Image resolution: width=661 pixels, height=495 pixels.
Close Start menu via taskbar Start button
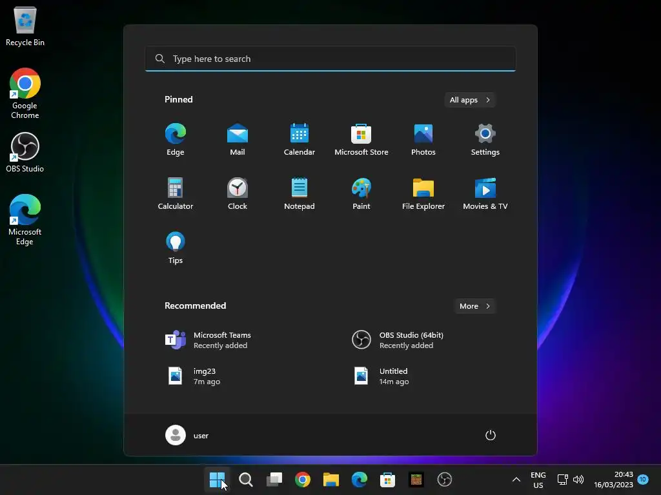[218, 480]
